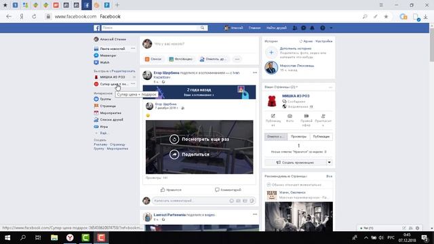Click the camera photo icon in comment box
Image resolution: width=434 pixels, height=244 pixels.
(x=238, y=201)
